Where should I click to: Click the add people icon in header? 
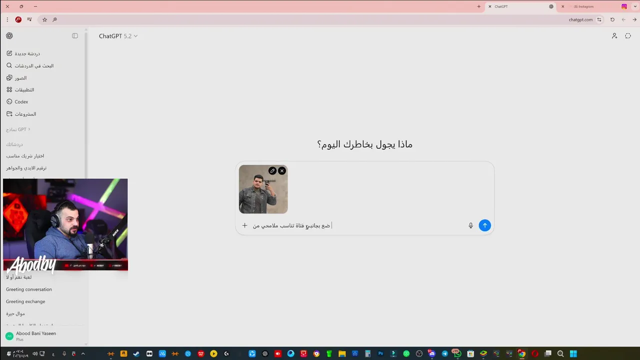point(614,36)
